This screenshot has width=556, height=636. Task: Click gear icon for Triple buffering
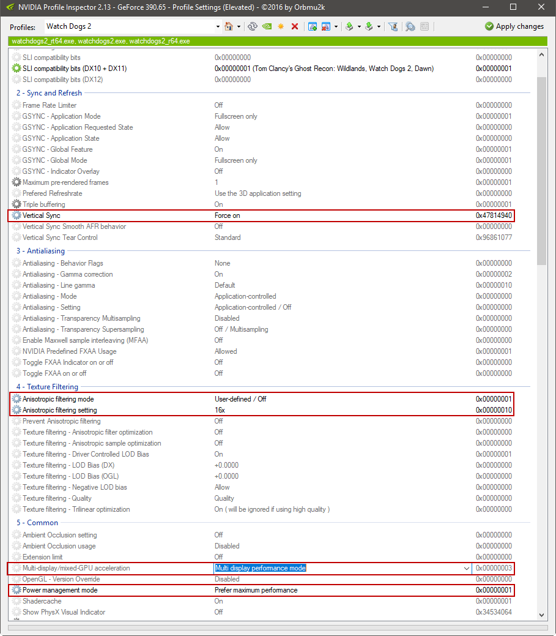pos(17,204)
